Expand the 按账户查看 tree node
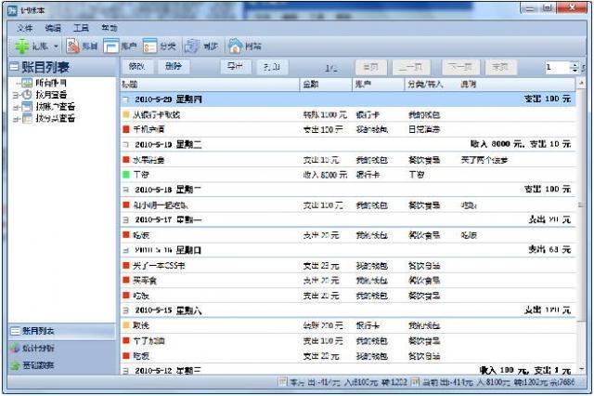The height and width of the screenshot is (396, 594). [15, 107]
